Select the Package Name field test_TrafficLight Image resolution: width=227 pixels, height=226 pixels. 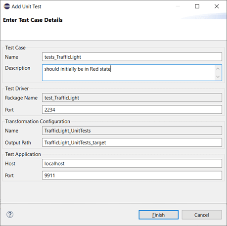[132, 98]
